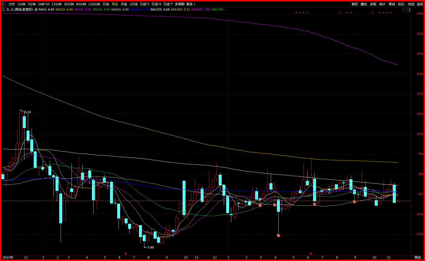The width and height of the screenshot is (425, 261).
Task: Open the 画线 drawing tools
Action: tap(392, 4)
